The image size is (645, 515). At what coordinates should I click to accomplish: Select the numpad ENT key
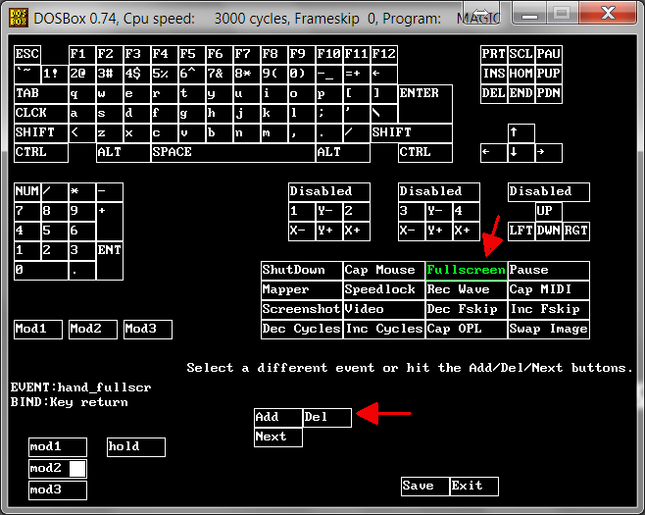[110, 261]
